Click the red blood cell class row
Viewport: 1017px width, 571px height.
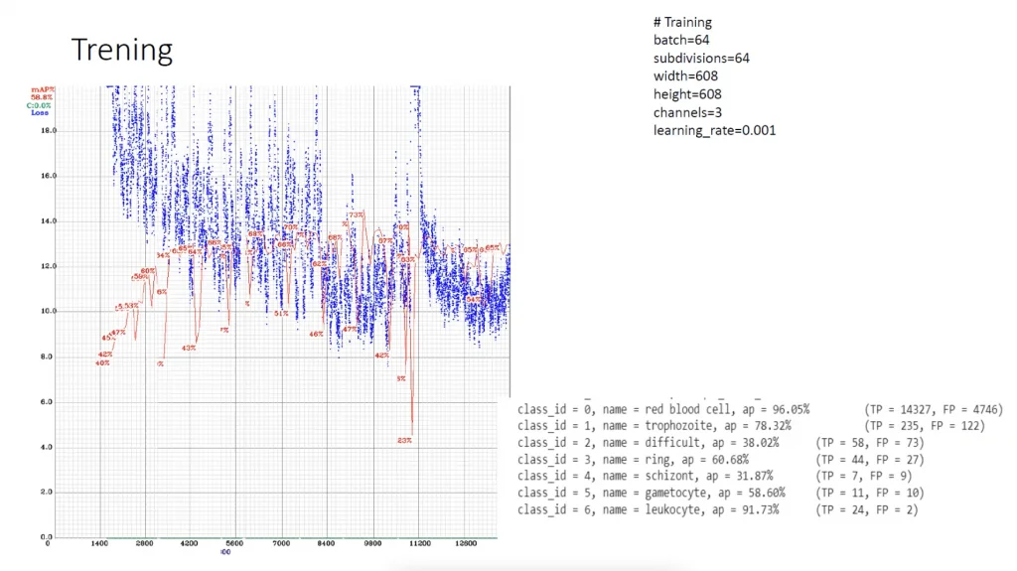coord(760,409)
